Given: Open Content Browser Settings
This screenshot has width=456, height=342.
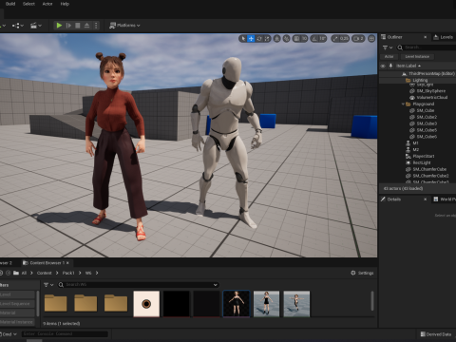Looking at the screenshot, I should [362, 273].
